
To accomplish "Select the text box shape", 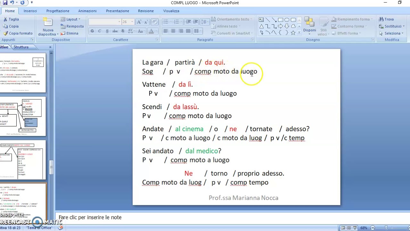I will pos(261,20).
